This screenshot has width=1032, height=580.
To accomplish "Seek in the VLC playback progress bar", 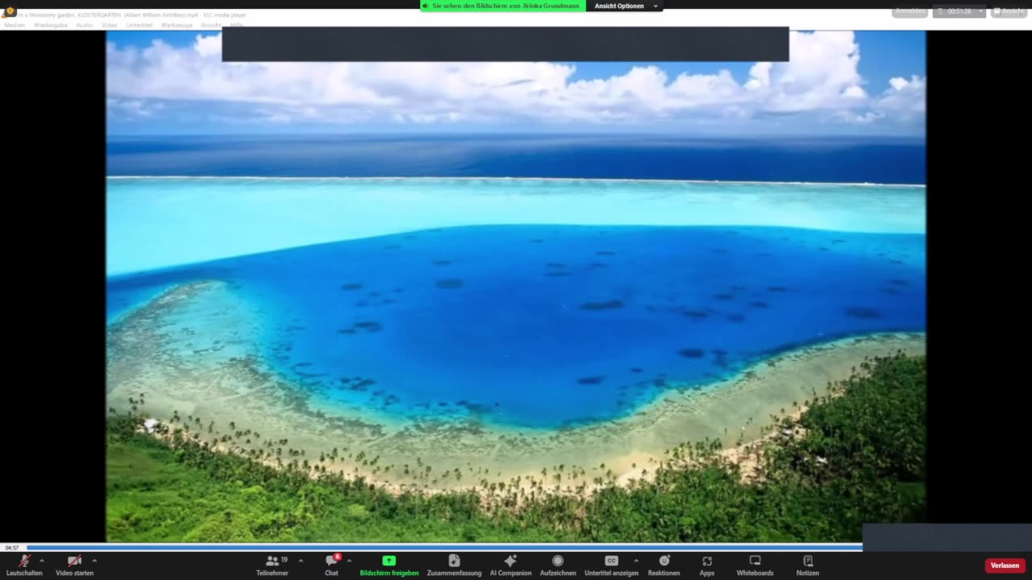I will click(x=444, y=547).
